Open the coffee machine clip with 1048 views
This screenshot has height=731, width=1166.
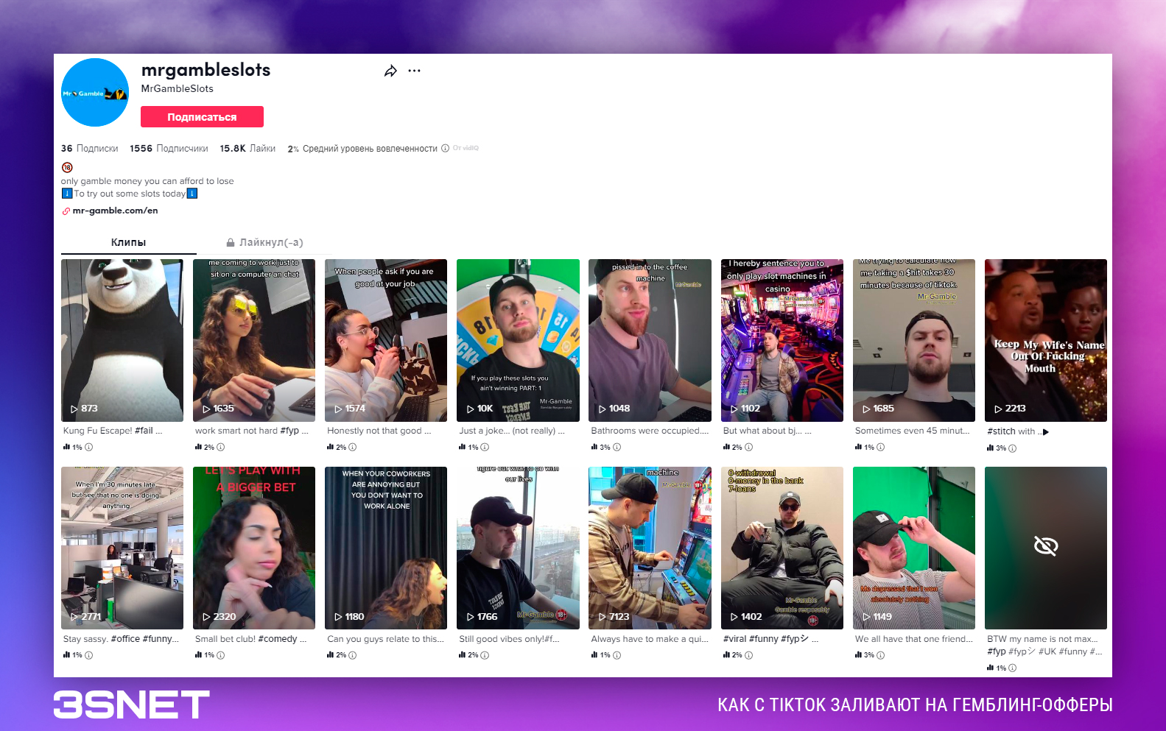coord(650,340)
